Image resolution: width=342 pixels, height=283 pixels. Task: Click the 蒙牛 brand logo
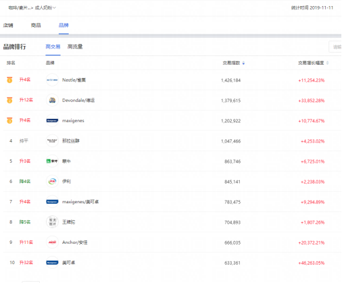click(52, 161)
